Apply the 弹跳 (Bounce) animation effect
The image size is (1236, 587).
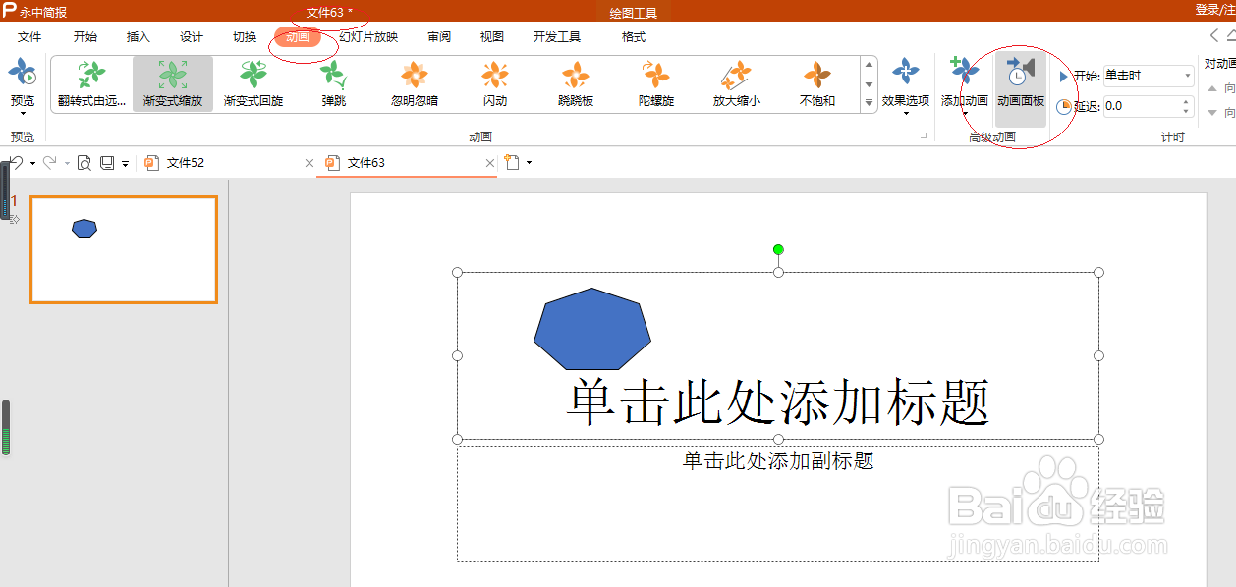[x=332, y=83]
